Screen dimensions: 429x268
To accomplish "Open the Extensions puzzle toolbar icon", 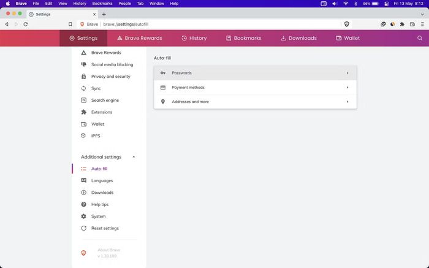I will [x=402, y=24].
